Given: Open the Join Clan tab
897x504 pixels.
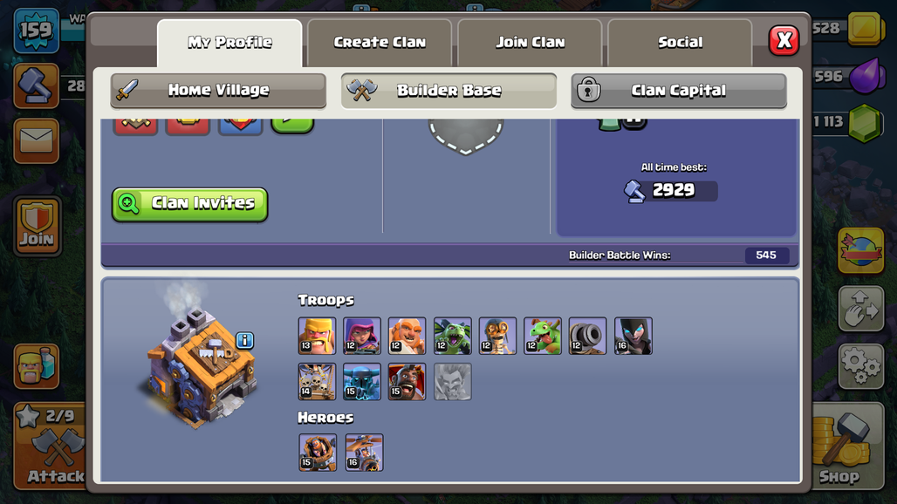Looking at the screenshot, I should click(x=531, y=42).
